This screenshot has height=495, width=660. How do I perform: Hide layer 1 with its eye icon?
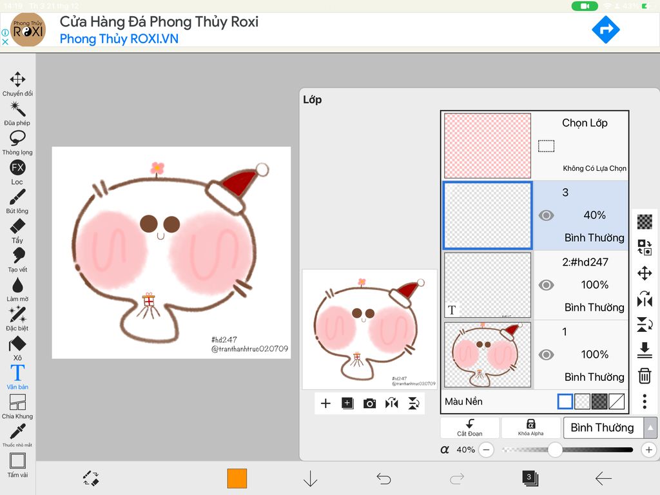(x=546, y=355)
